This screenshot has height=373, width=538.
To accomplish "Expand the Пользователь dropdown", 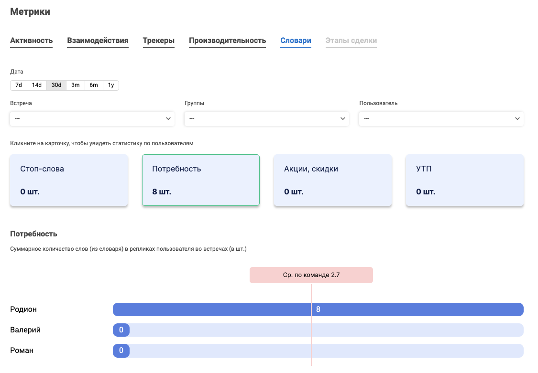I will pos(441,118).
